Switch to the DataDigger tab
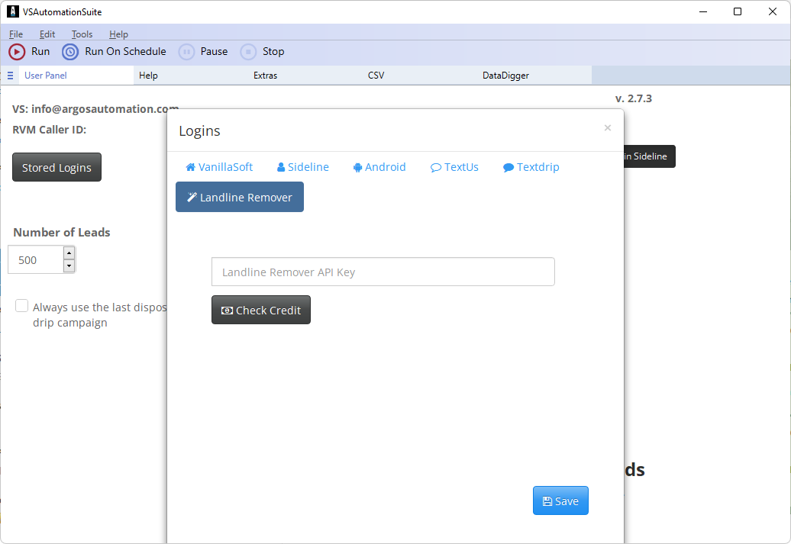The width and height of the screenshot is (791, 544). [505, 76]
